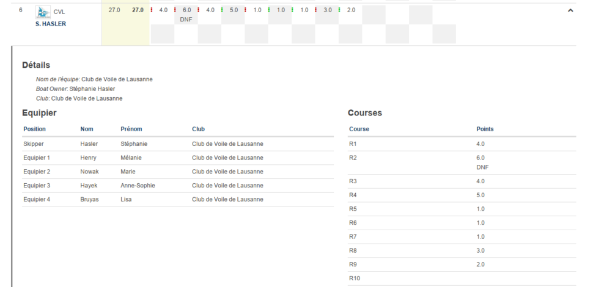Viewport: 593px width, 287px height.
Task: Click the green dots marker before the 2.0 score
Action: pyautogui.click(x=340, y=10)
